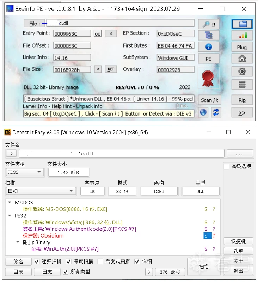Click the 快捷键 button
The height and width of the screenshot is (283, 258).
(238, 241)
